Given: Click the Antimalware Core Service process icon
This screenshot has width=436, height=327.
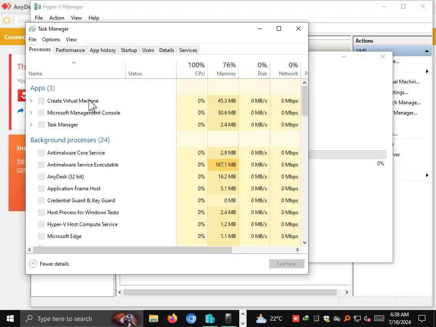Looking at the screenshot, I should coord(41,153).
